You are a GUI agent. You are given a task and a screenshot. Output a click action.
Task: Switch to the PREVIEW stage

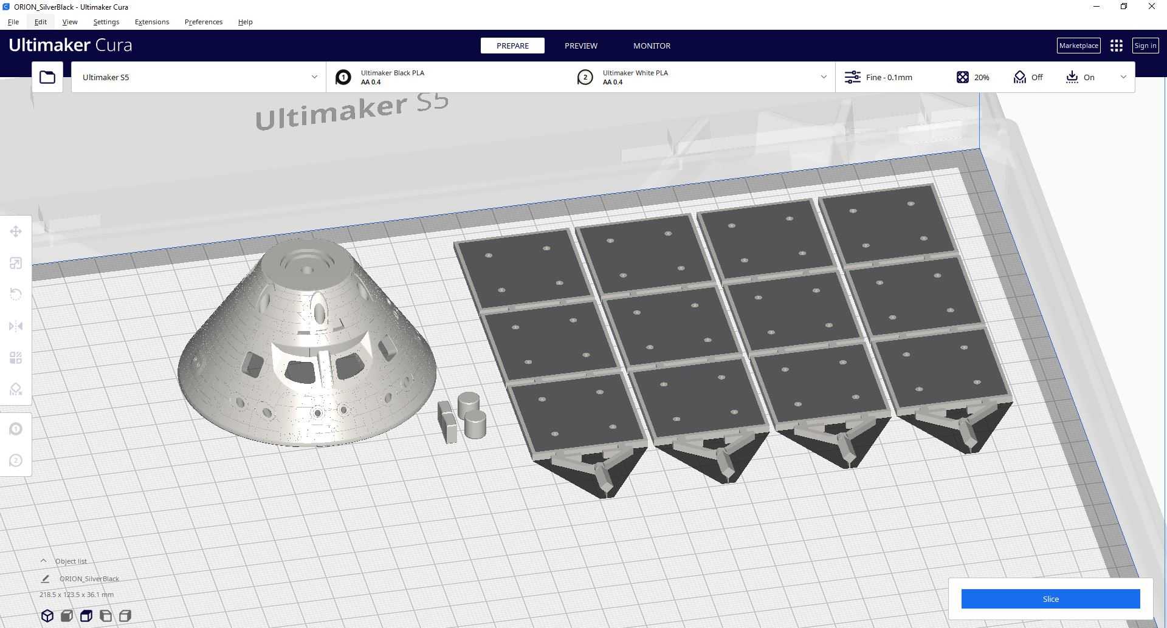click(x=581, y=46)
